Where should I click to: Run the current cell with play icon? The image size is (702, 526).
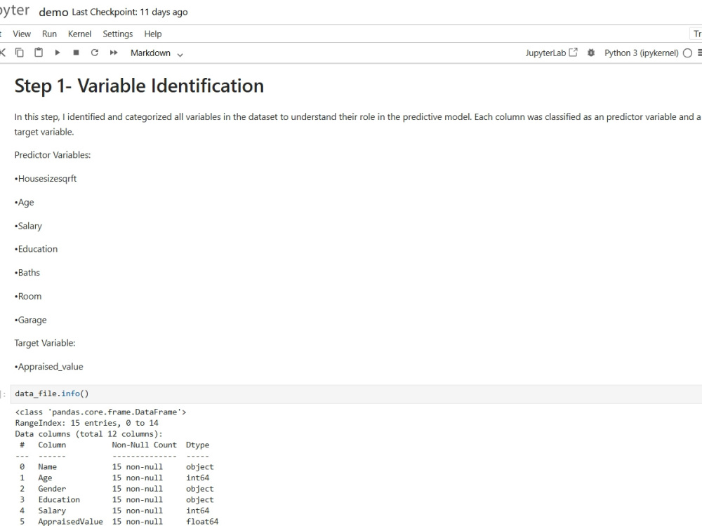point(58,53)
